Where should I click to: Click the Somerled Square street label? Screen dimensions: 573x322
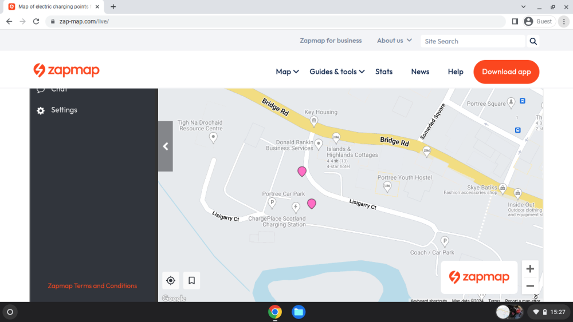(433, 121)
